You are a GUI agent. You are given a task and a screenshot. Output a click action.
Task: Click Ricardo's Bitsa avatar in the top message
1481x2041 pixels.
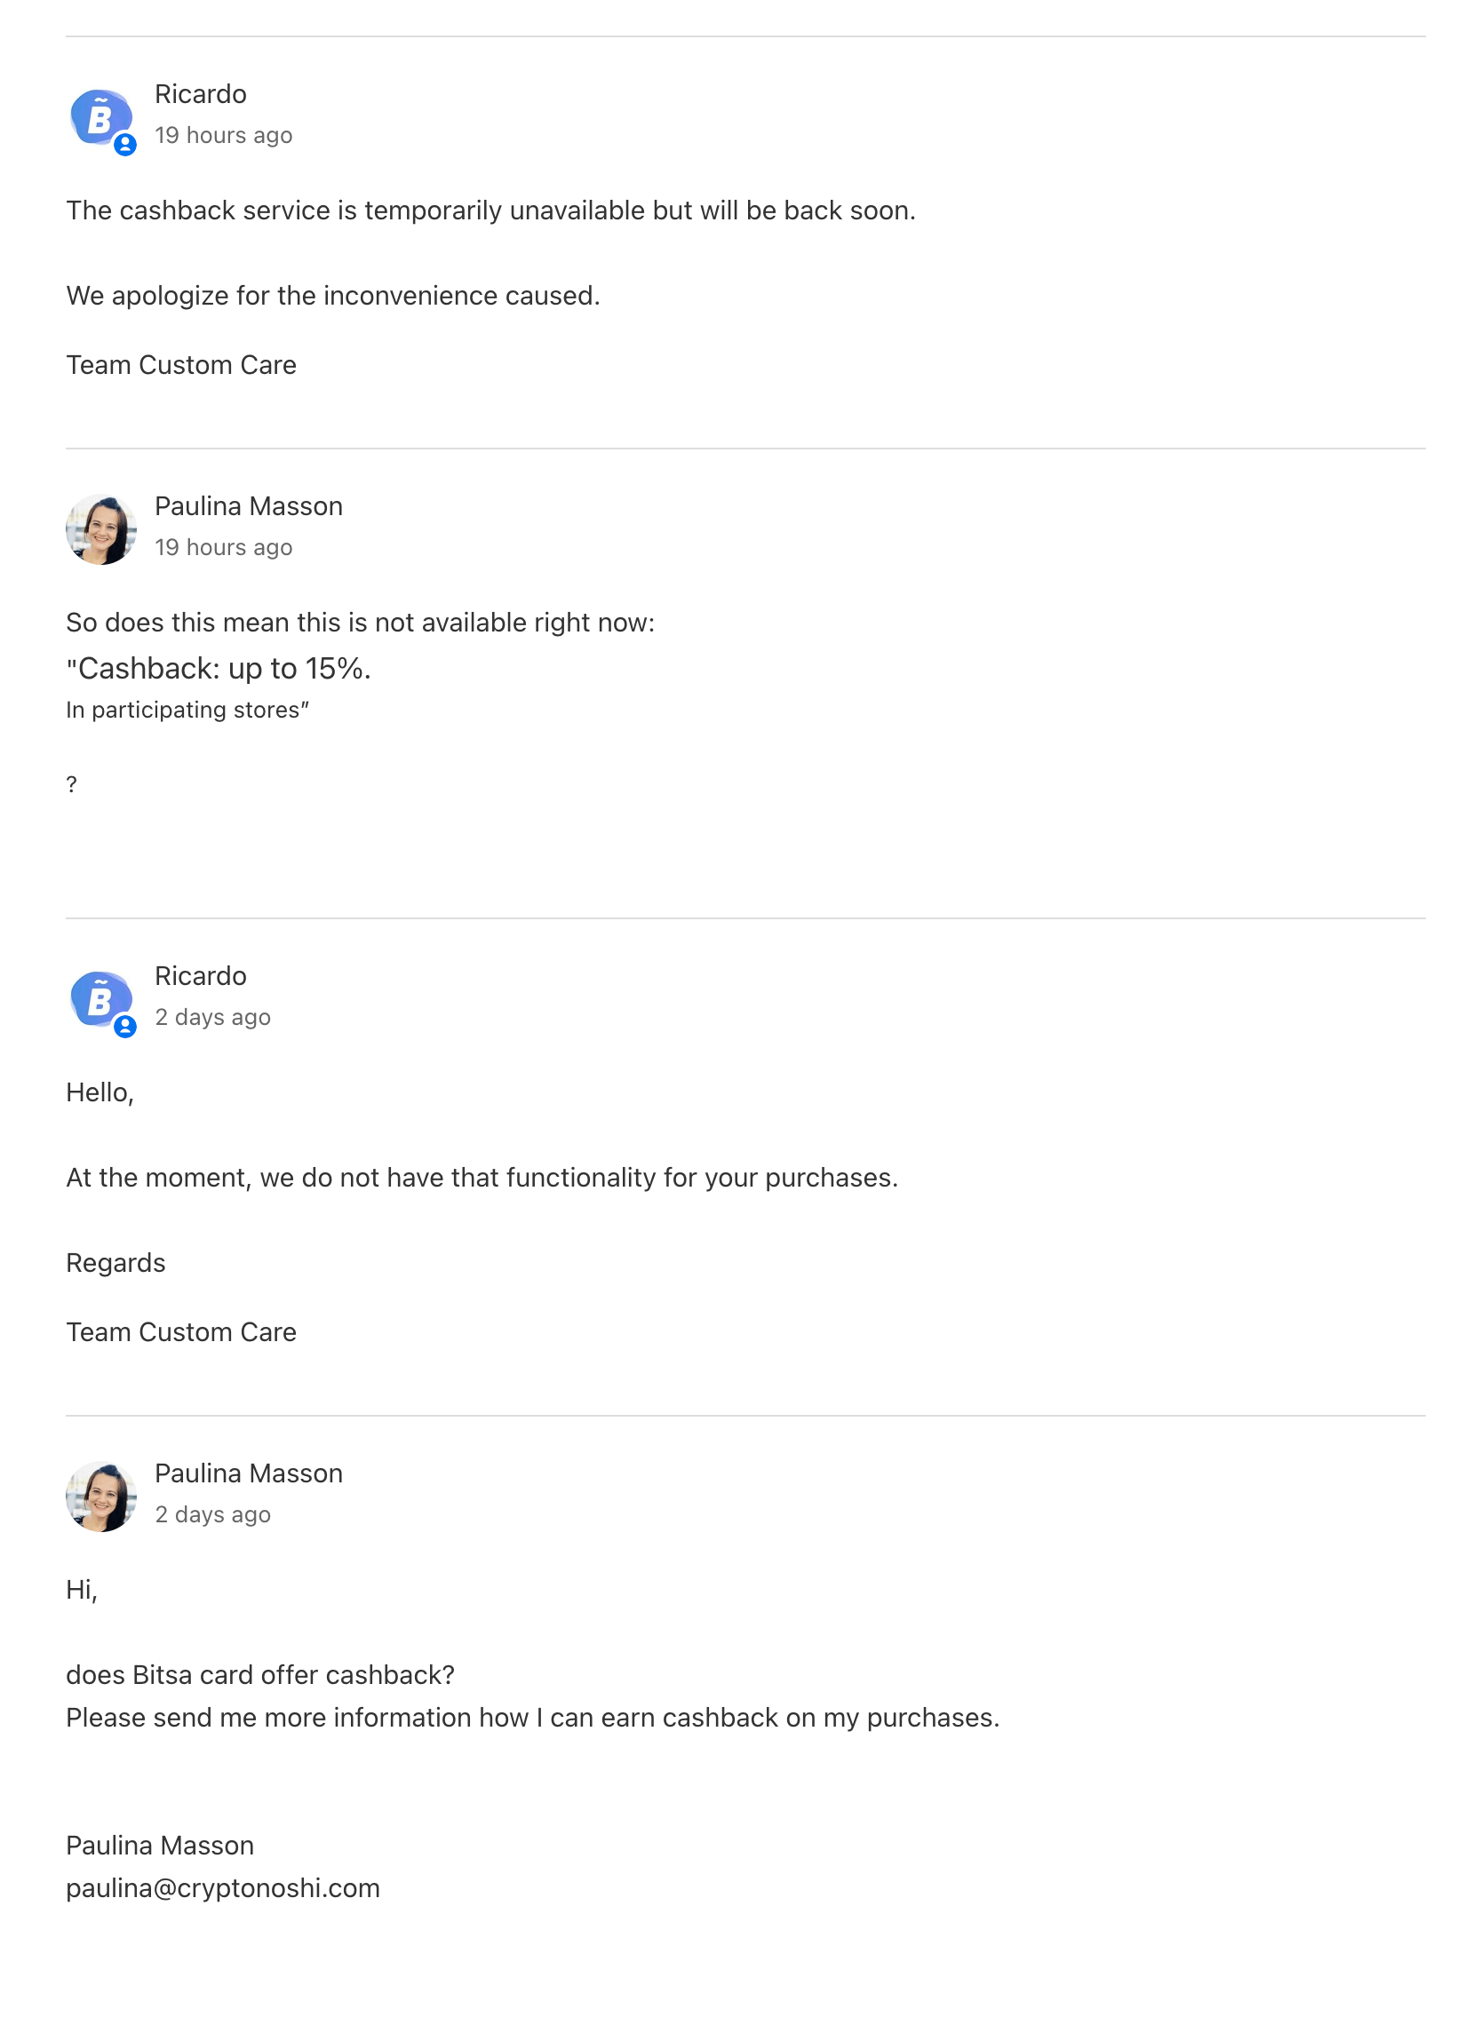(100, 117)
